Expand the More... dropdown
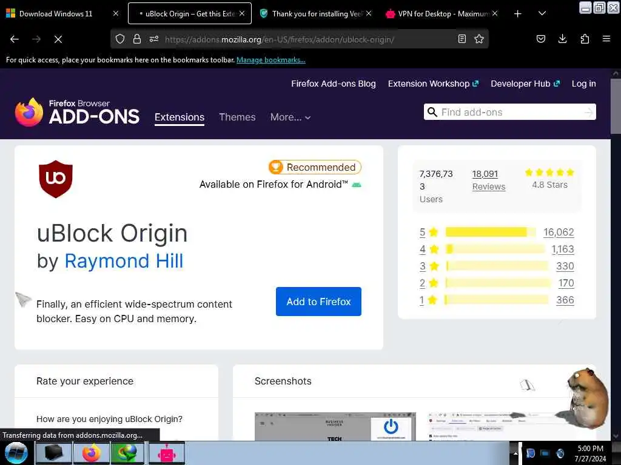This screenshot has width=621, height=465. (290, 117)
